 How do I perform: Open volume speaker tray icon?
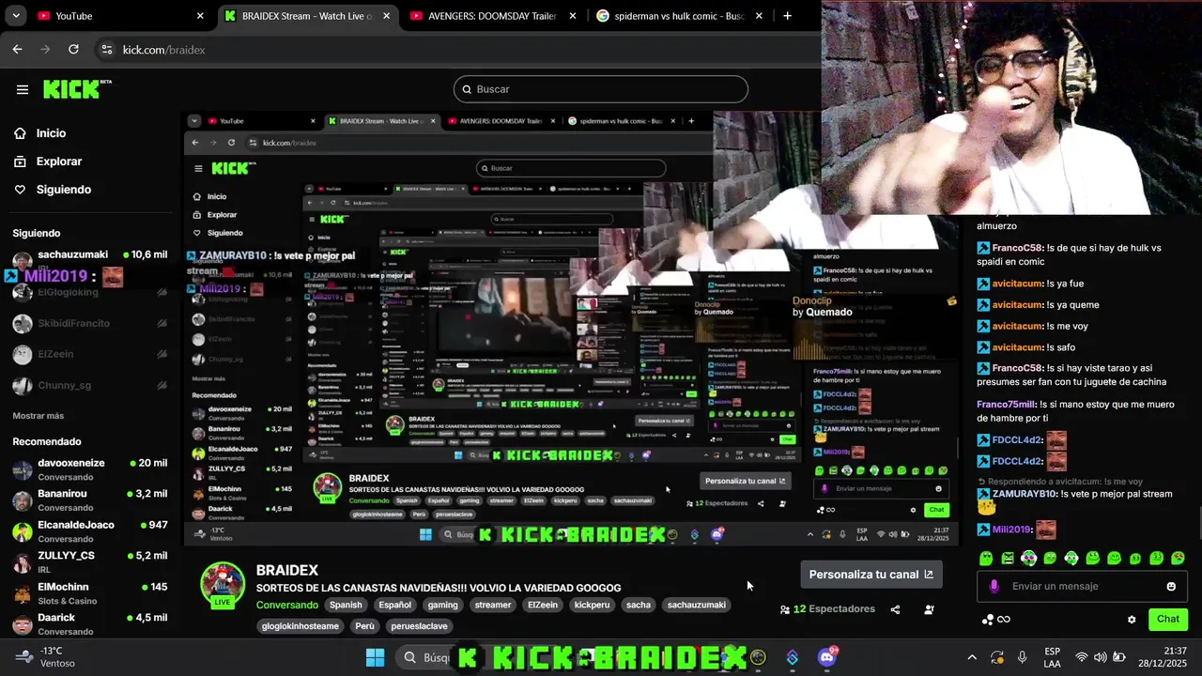[x=1101, y=657]
